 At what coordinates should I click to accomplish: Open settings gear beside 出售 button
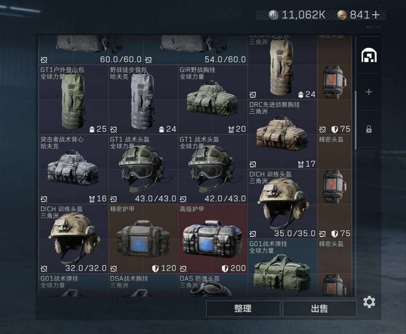tap(369, 302)
